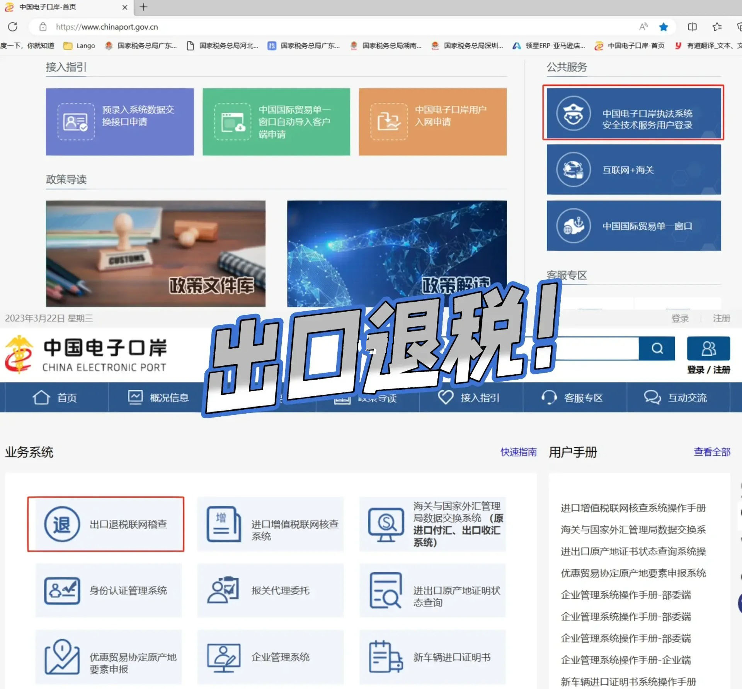This screenshot has width=742, height=689.
Task: Open a new browser tab with plus
Action: (143, 7)
